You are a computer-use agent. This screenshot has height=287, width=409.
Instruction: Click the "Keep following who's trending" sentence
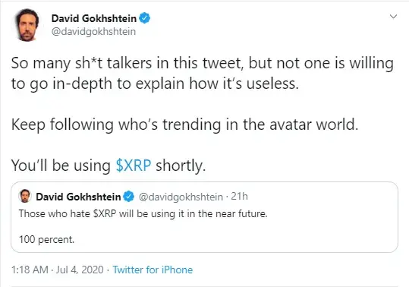(184, 125)
